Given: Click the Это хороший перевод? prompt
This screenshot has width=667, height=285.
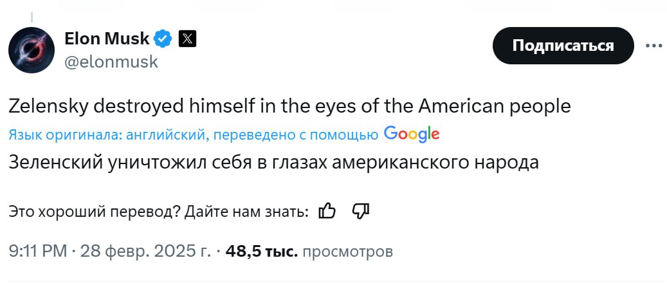Looking at the screenshot, I should click(x=94, y=212).
